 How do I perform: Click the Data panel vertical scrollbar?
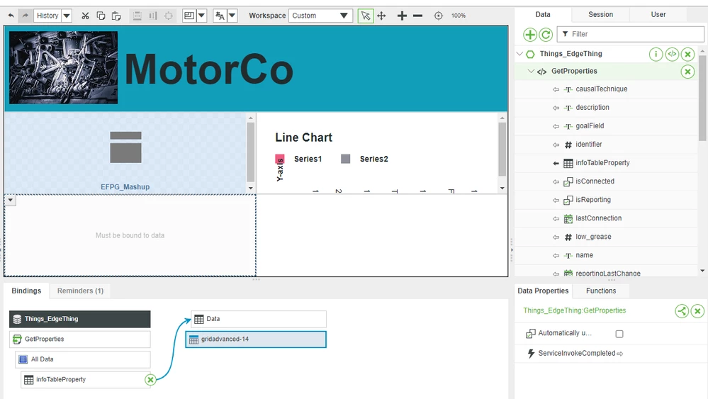coord(702,97)
